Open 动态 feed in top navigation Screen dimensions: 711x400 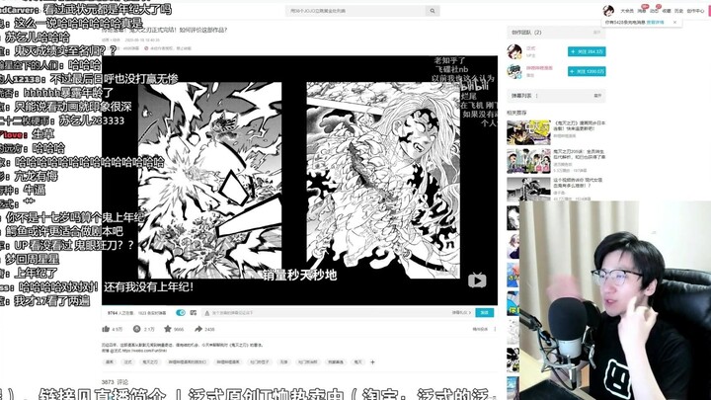pyautogui.click(x=654, y=11)
